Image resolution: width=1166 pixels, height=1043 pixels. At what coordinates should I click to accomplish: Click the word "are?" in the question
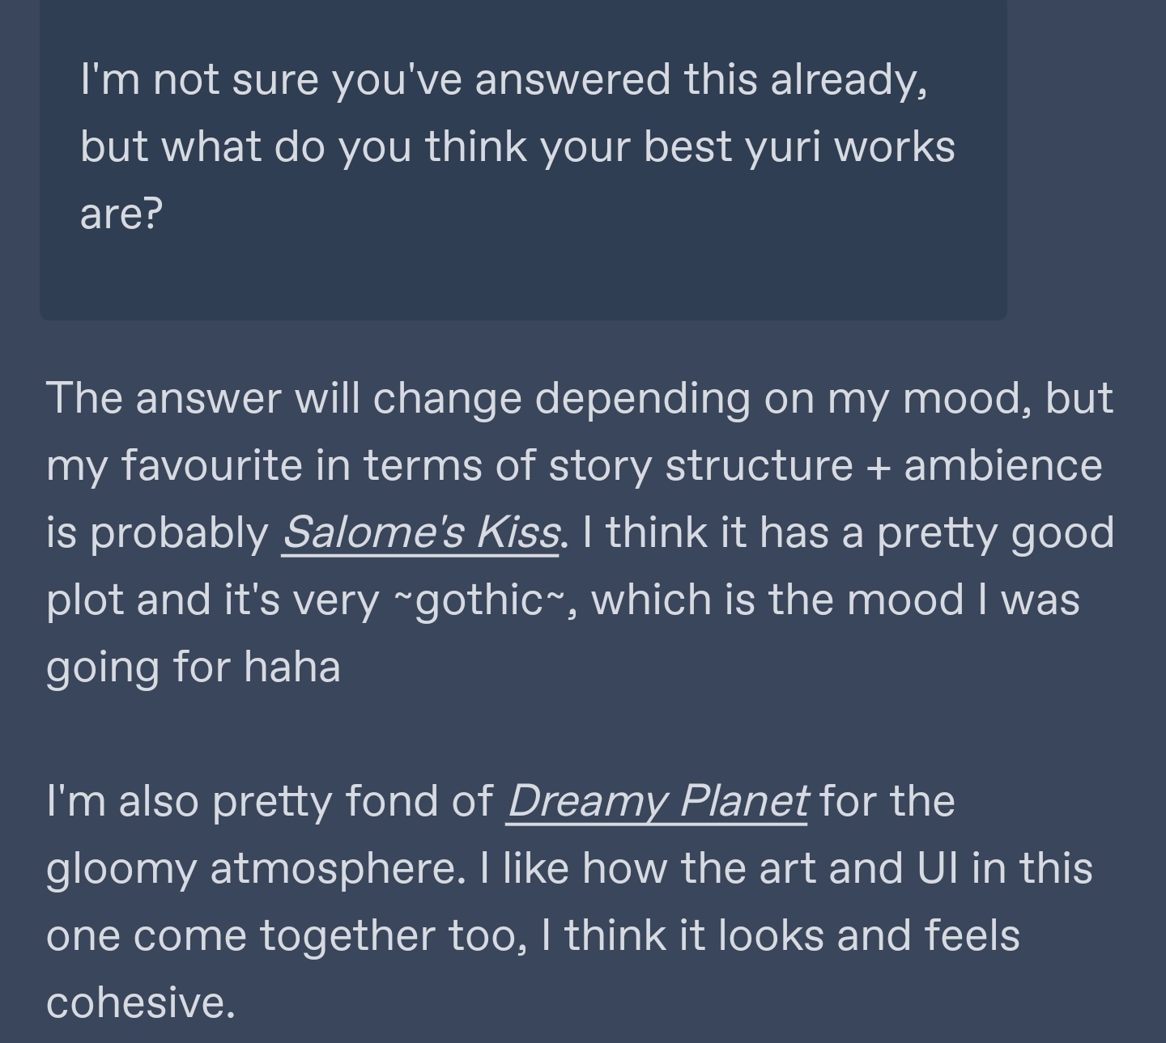tap(121, 214)
